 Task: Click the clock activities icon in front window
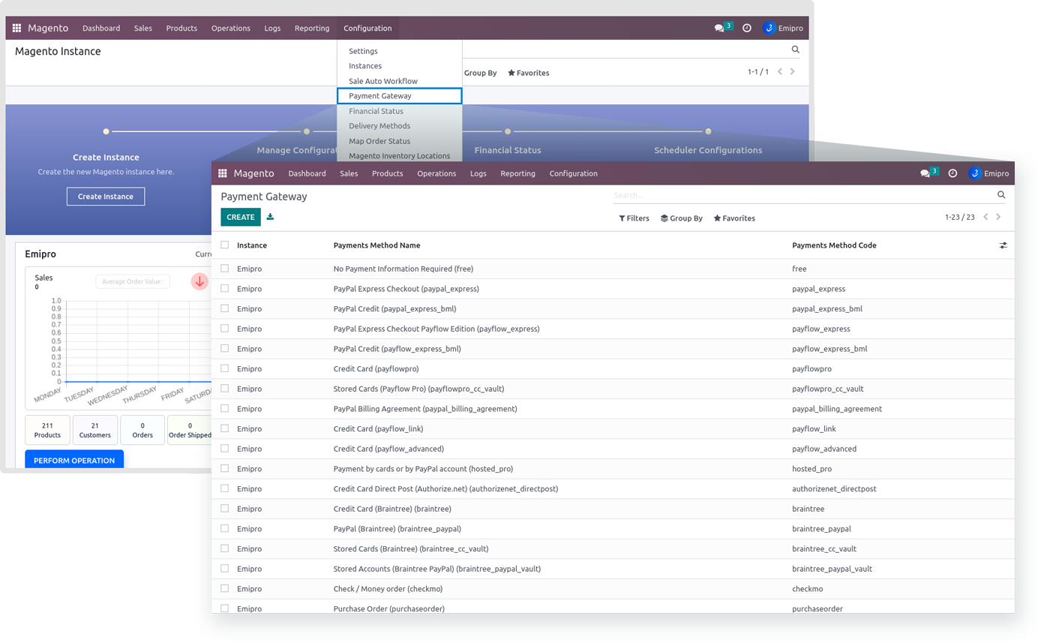[952, 173]
